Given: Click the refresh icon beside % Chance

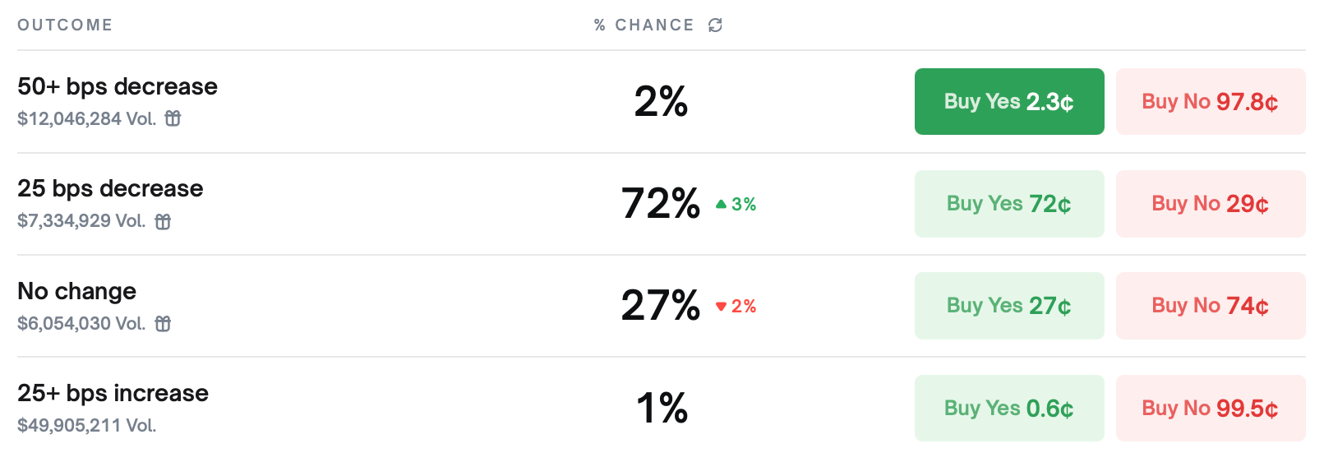Looking at the screenshot, I should pos(715,25).
